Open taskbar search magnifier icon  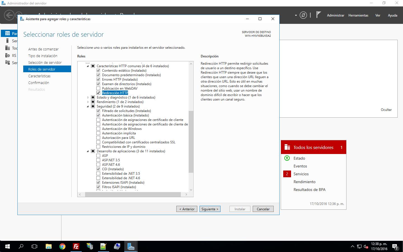coord(21,246)
